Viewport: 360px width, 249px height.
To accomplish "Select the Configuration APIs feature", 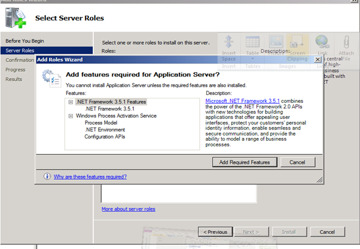I will click(x=105, y=137).
